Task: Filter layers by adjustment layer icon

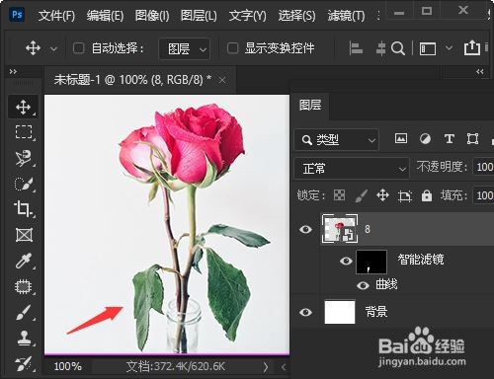Action: click(x=425, y=139)
